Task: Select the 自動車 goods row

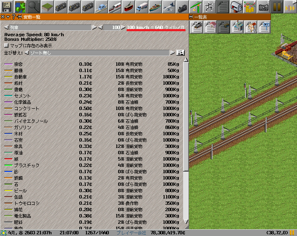Action: pyautogui.click(x=92, y=77)
